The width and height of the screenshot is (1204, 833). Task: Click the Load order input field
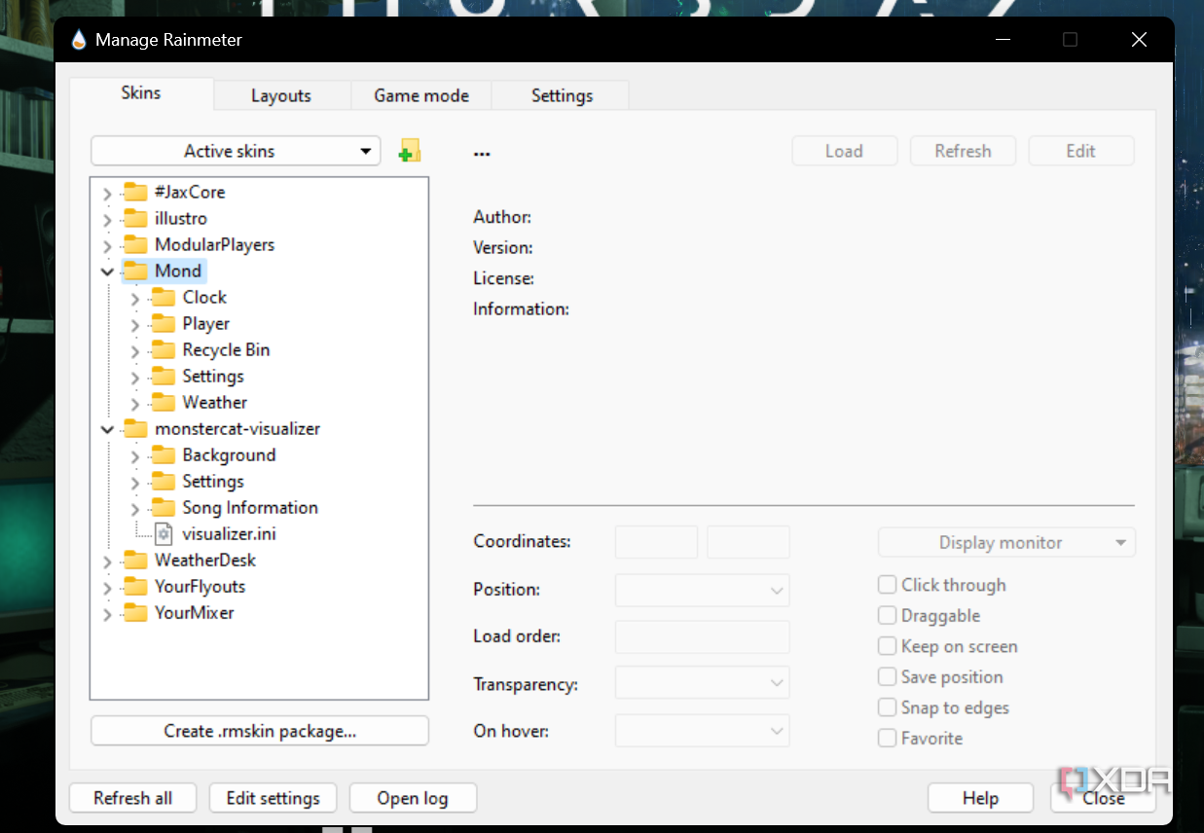pos(702,636)
